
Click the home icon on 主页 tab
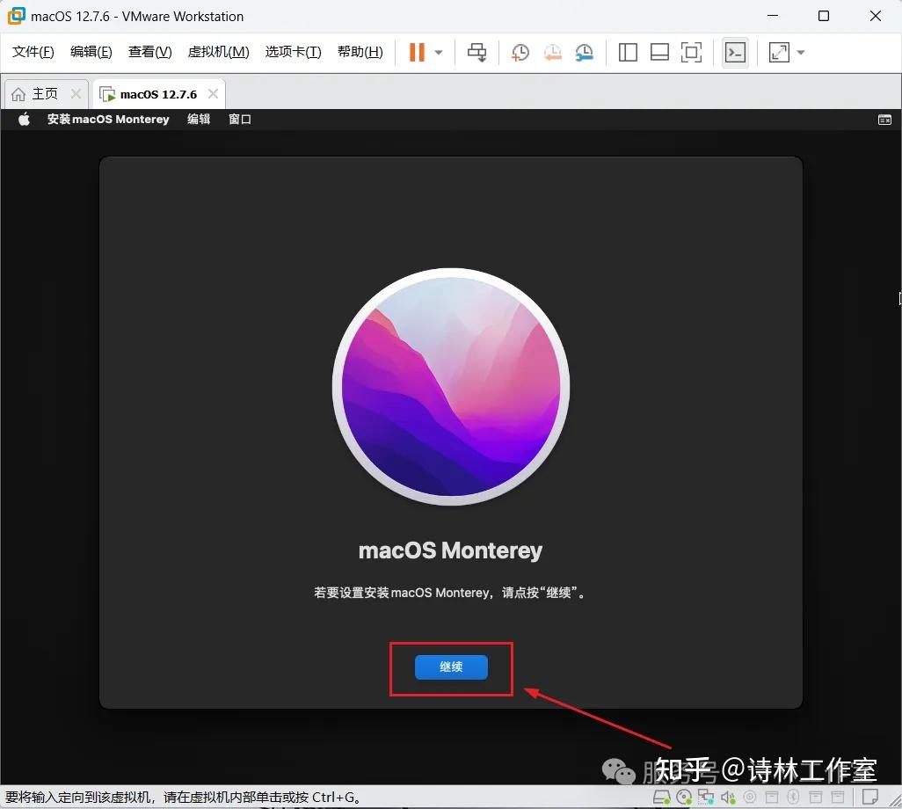[18, 94]
